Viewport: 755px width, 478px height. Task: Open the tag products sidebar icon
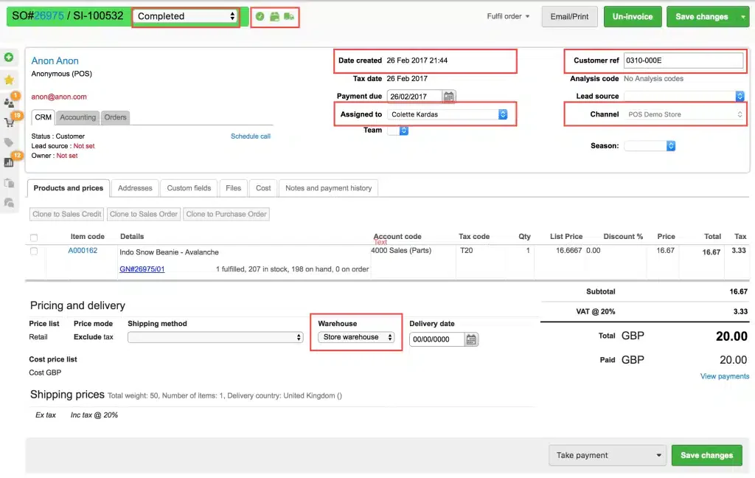(9, 142)
